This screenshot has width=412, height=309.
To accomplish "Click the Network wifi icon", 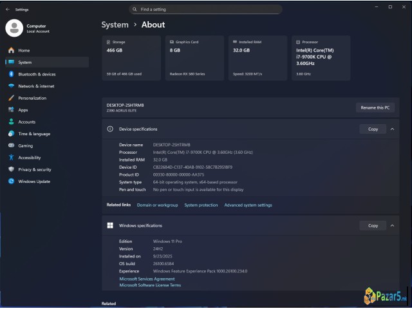I will click(12, 86).
